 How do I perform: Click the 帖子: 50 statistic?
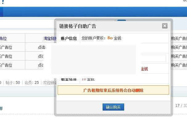[13, 83]
